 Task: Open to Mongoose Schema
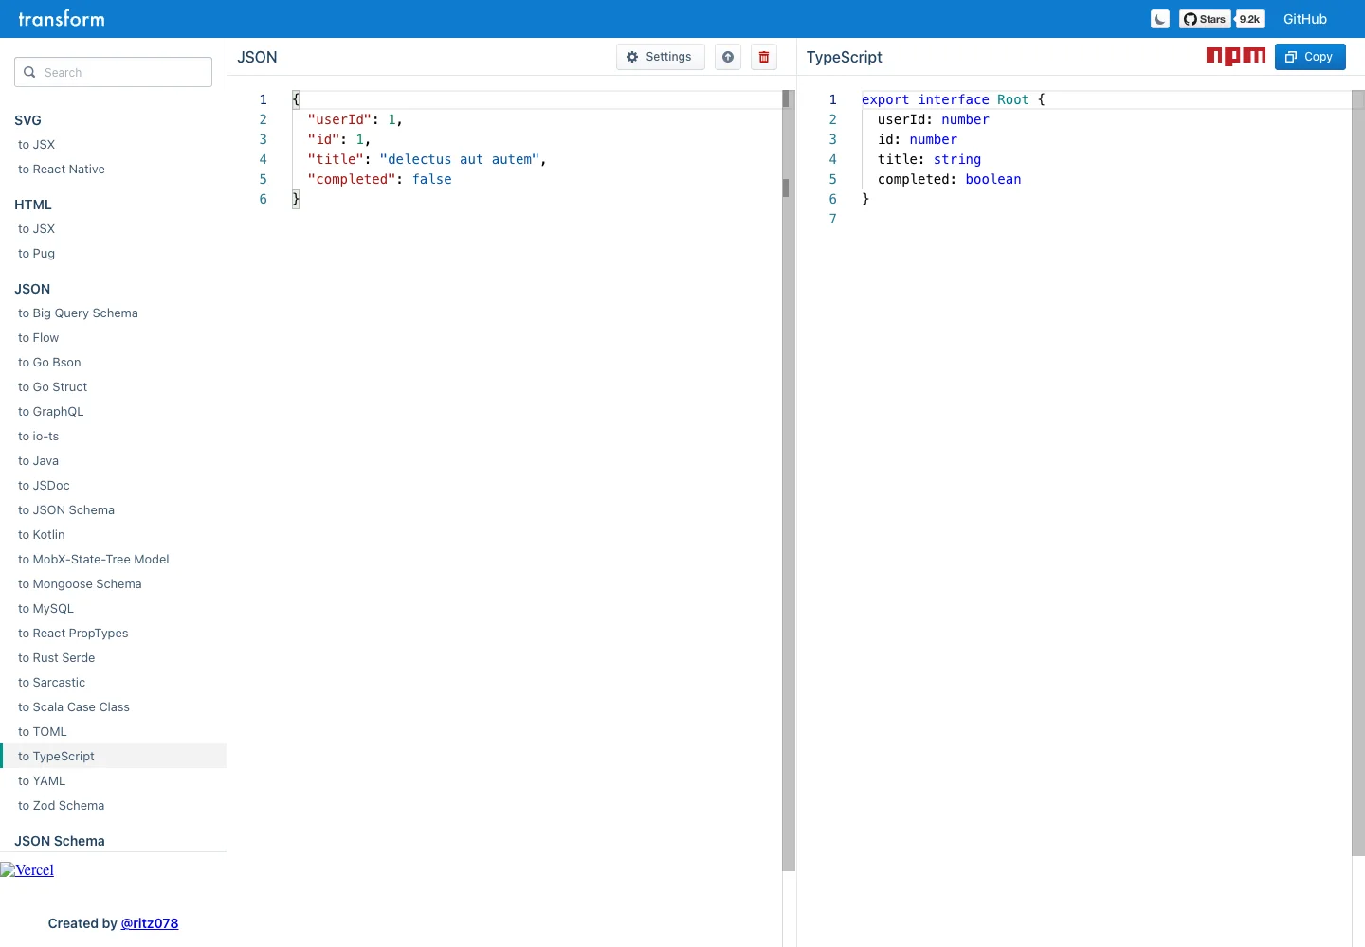(x=113, y=584)
